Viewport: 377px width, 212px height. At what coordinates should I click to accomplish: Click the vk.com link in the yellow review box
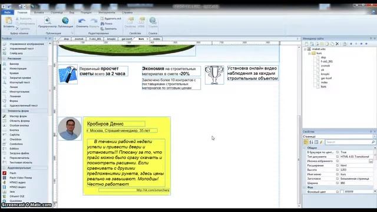click(x=153, y=190)
